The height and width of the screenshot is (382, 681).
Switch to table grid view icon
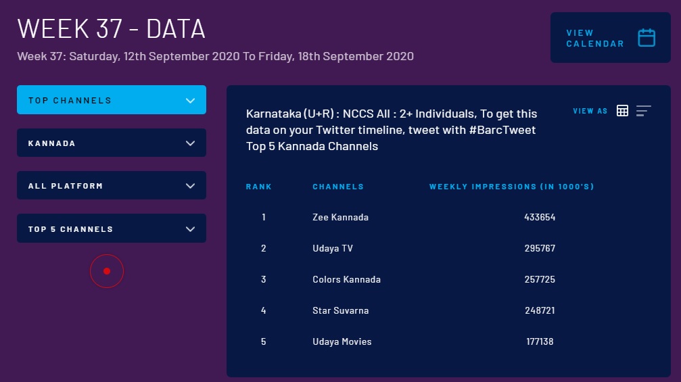point(623,111)
